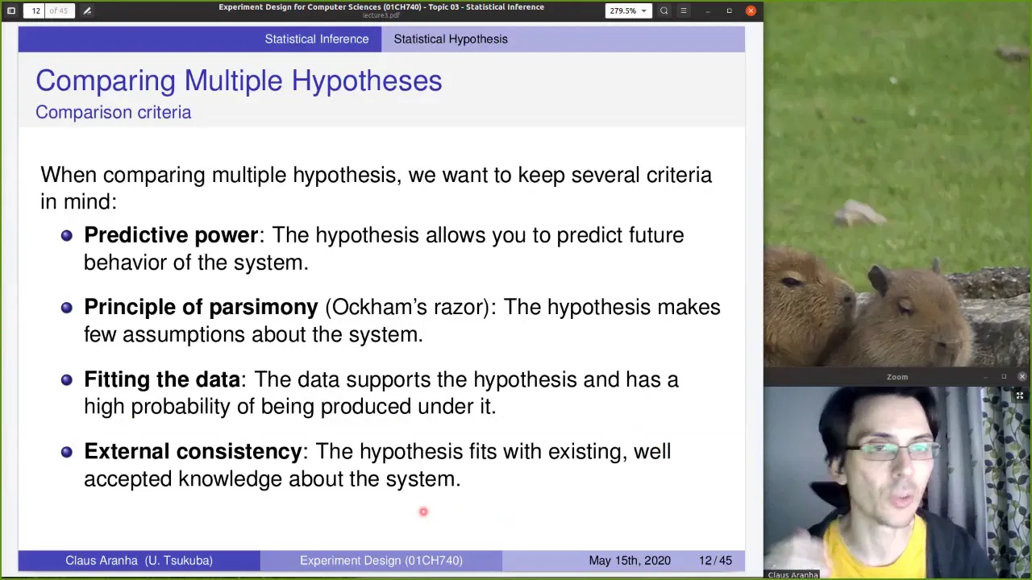The image size is (1032, 580).
Task: Close the PDF viewer window
Action: tap(751, 10)
